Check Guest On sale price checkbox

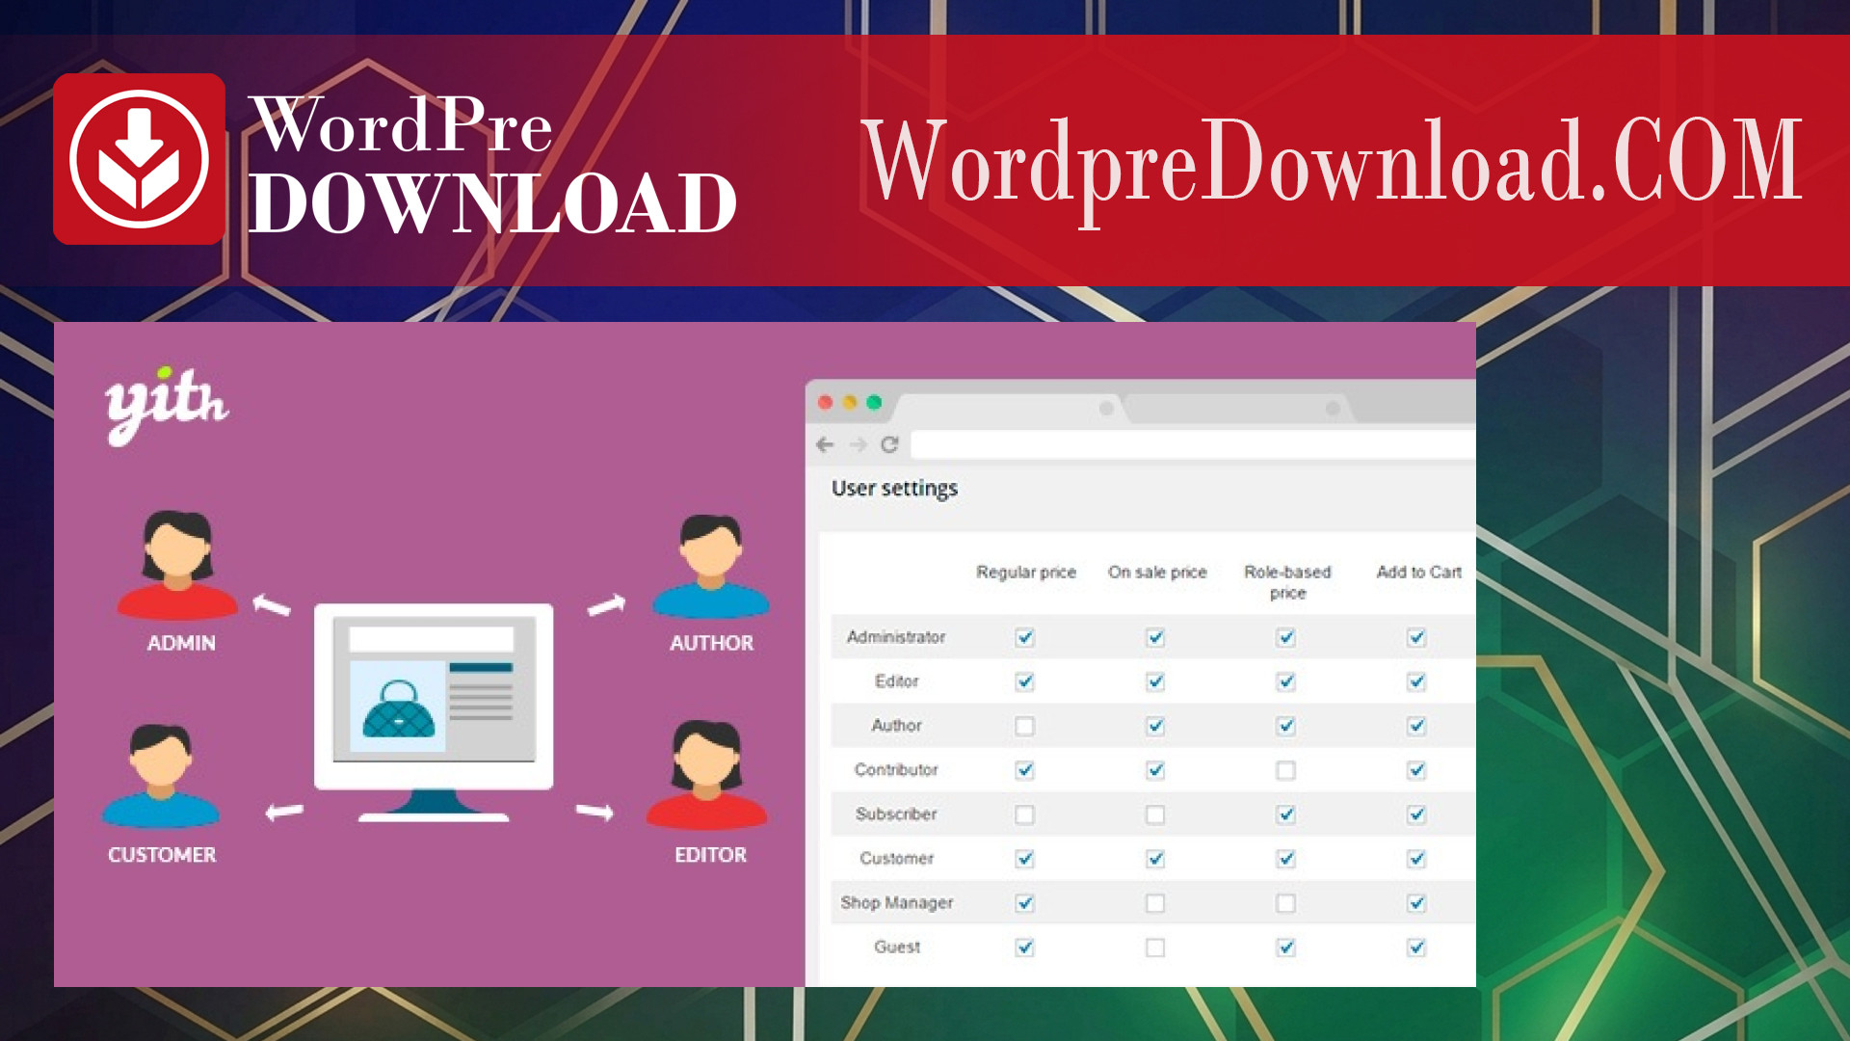coord(1155,948)
